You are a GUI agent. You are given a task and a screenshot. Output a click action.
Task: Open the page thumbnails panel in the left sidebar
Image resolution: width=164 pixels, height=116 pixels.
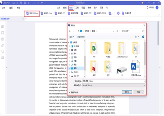tap(3, 27)
